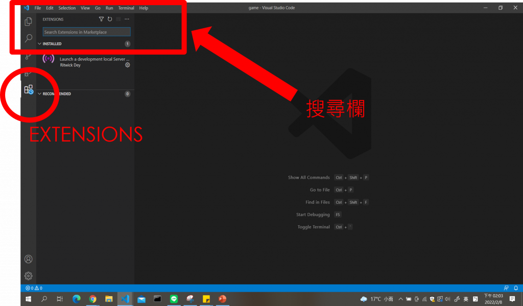
Task: Open the Manage gear at activity bar bottom
Action: pyautogui.click(x=29, y=276)
